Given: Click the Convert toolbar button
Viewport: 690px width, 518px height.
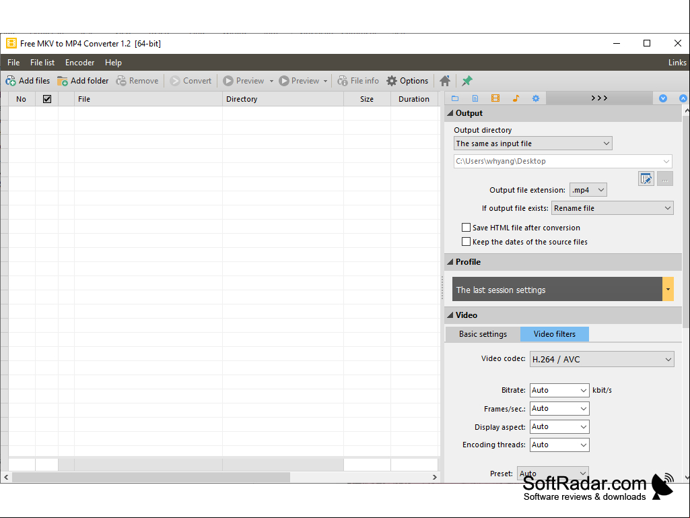Looking at the screenshot, I should click(191, 81).
